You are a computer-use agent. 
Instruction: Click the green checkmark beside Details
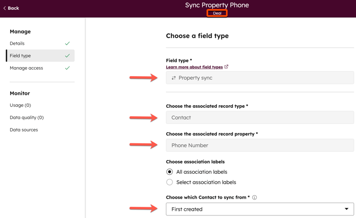(67, 44)
